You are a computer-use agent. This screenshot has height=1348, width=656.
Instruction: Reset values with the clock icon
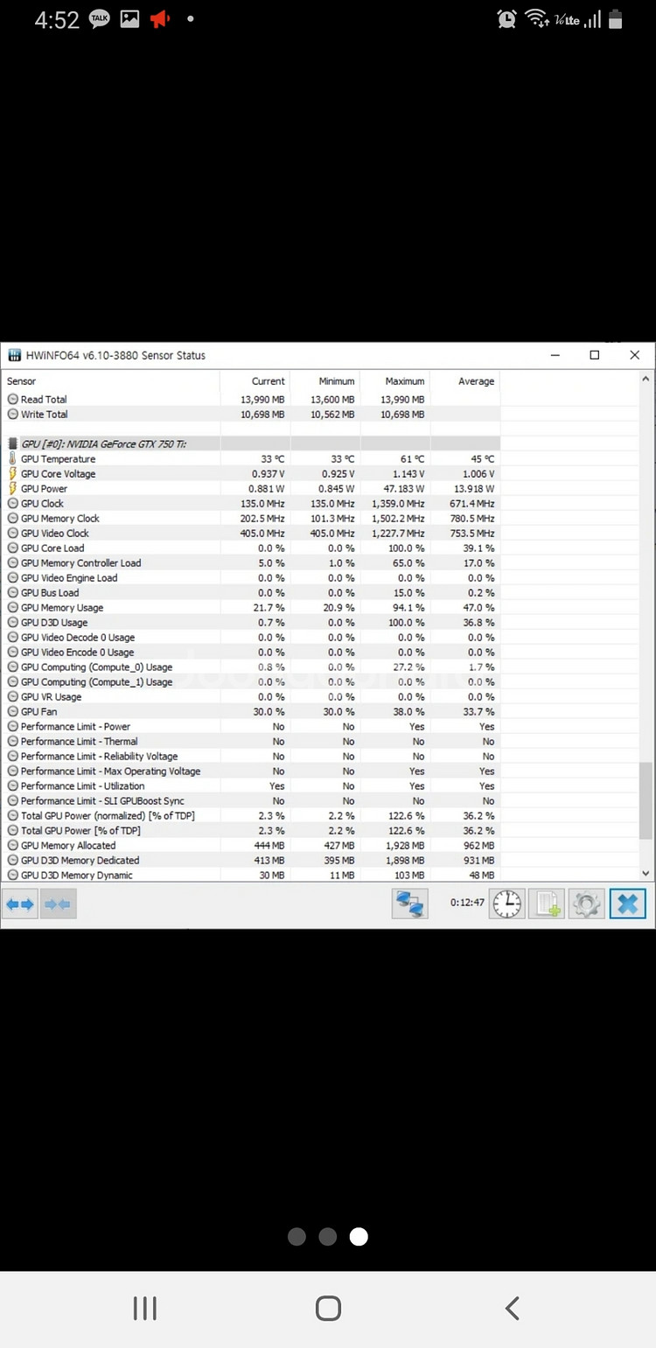pyautogui.click(x=506, y=904)
